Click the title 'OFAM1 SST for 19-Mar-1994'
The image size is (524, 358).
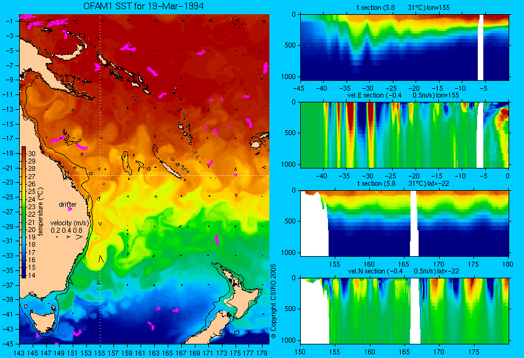[x=144, y=6]
